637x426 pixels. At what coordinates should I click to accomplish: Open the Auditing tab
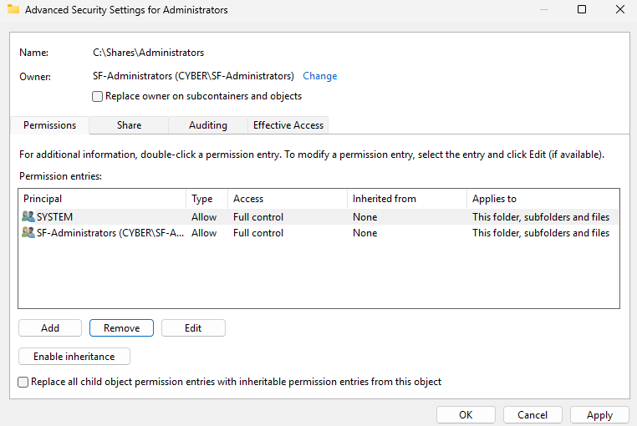coord(208,125)
